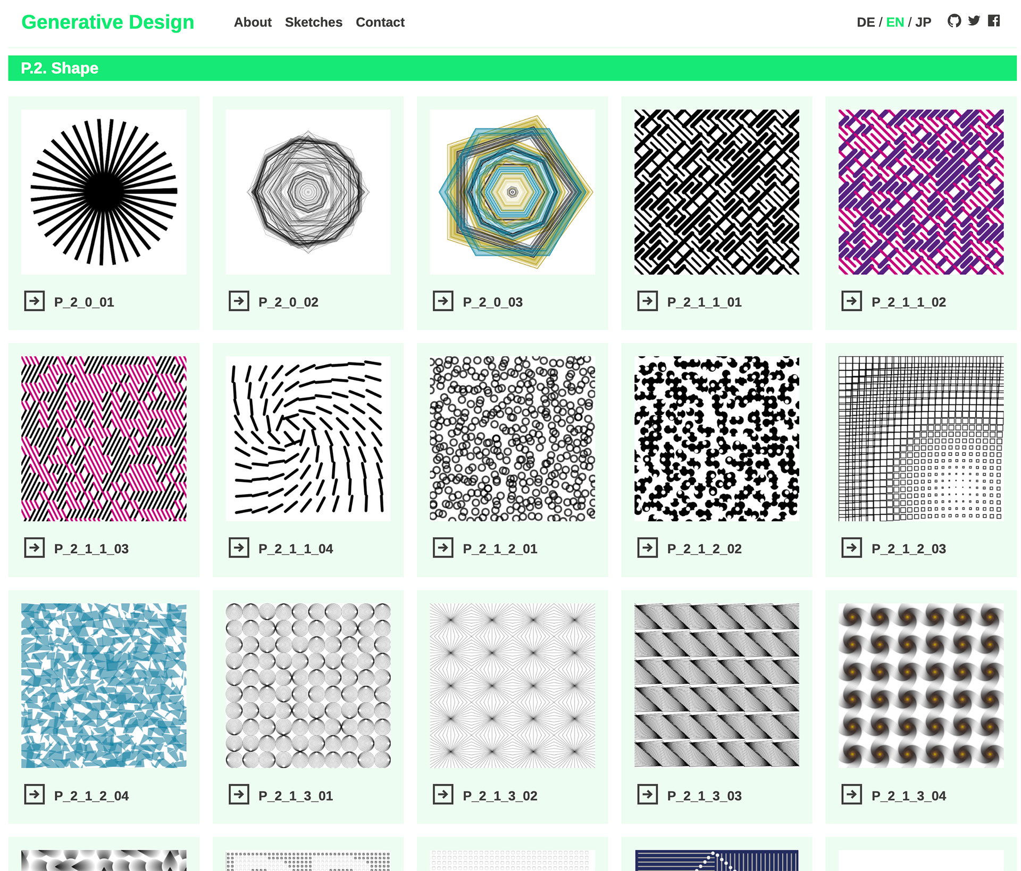Click arrow icon beside P_2_1_3_02
The width and height of the screenshot is (1021, 871).
[x=443, y=794]
